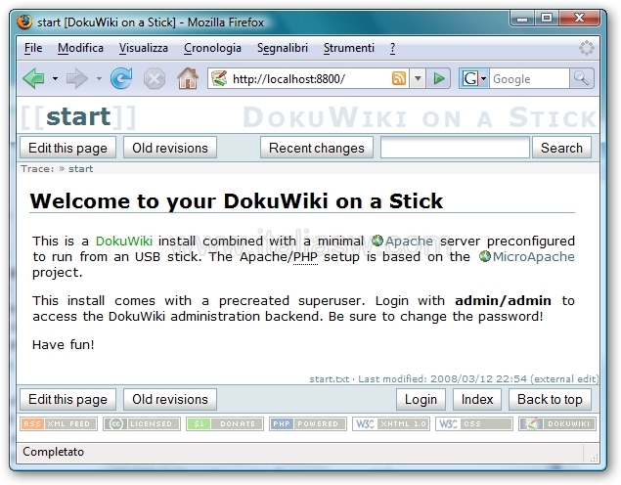Viewport: 621px width, 485px height.
Task: Open the Index button
Action: [x=477, y=399]
